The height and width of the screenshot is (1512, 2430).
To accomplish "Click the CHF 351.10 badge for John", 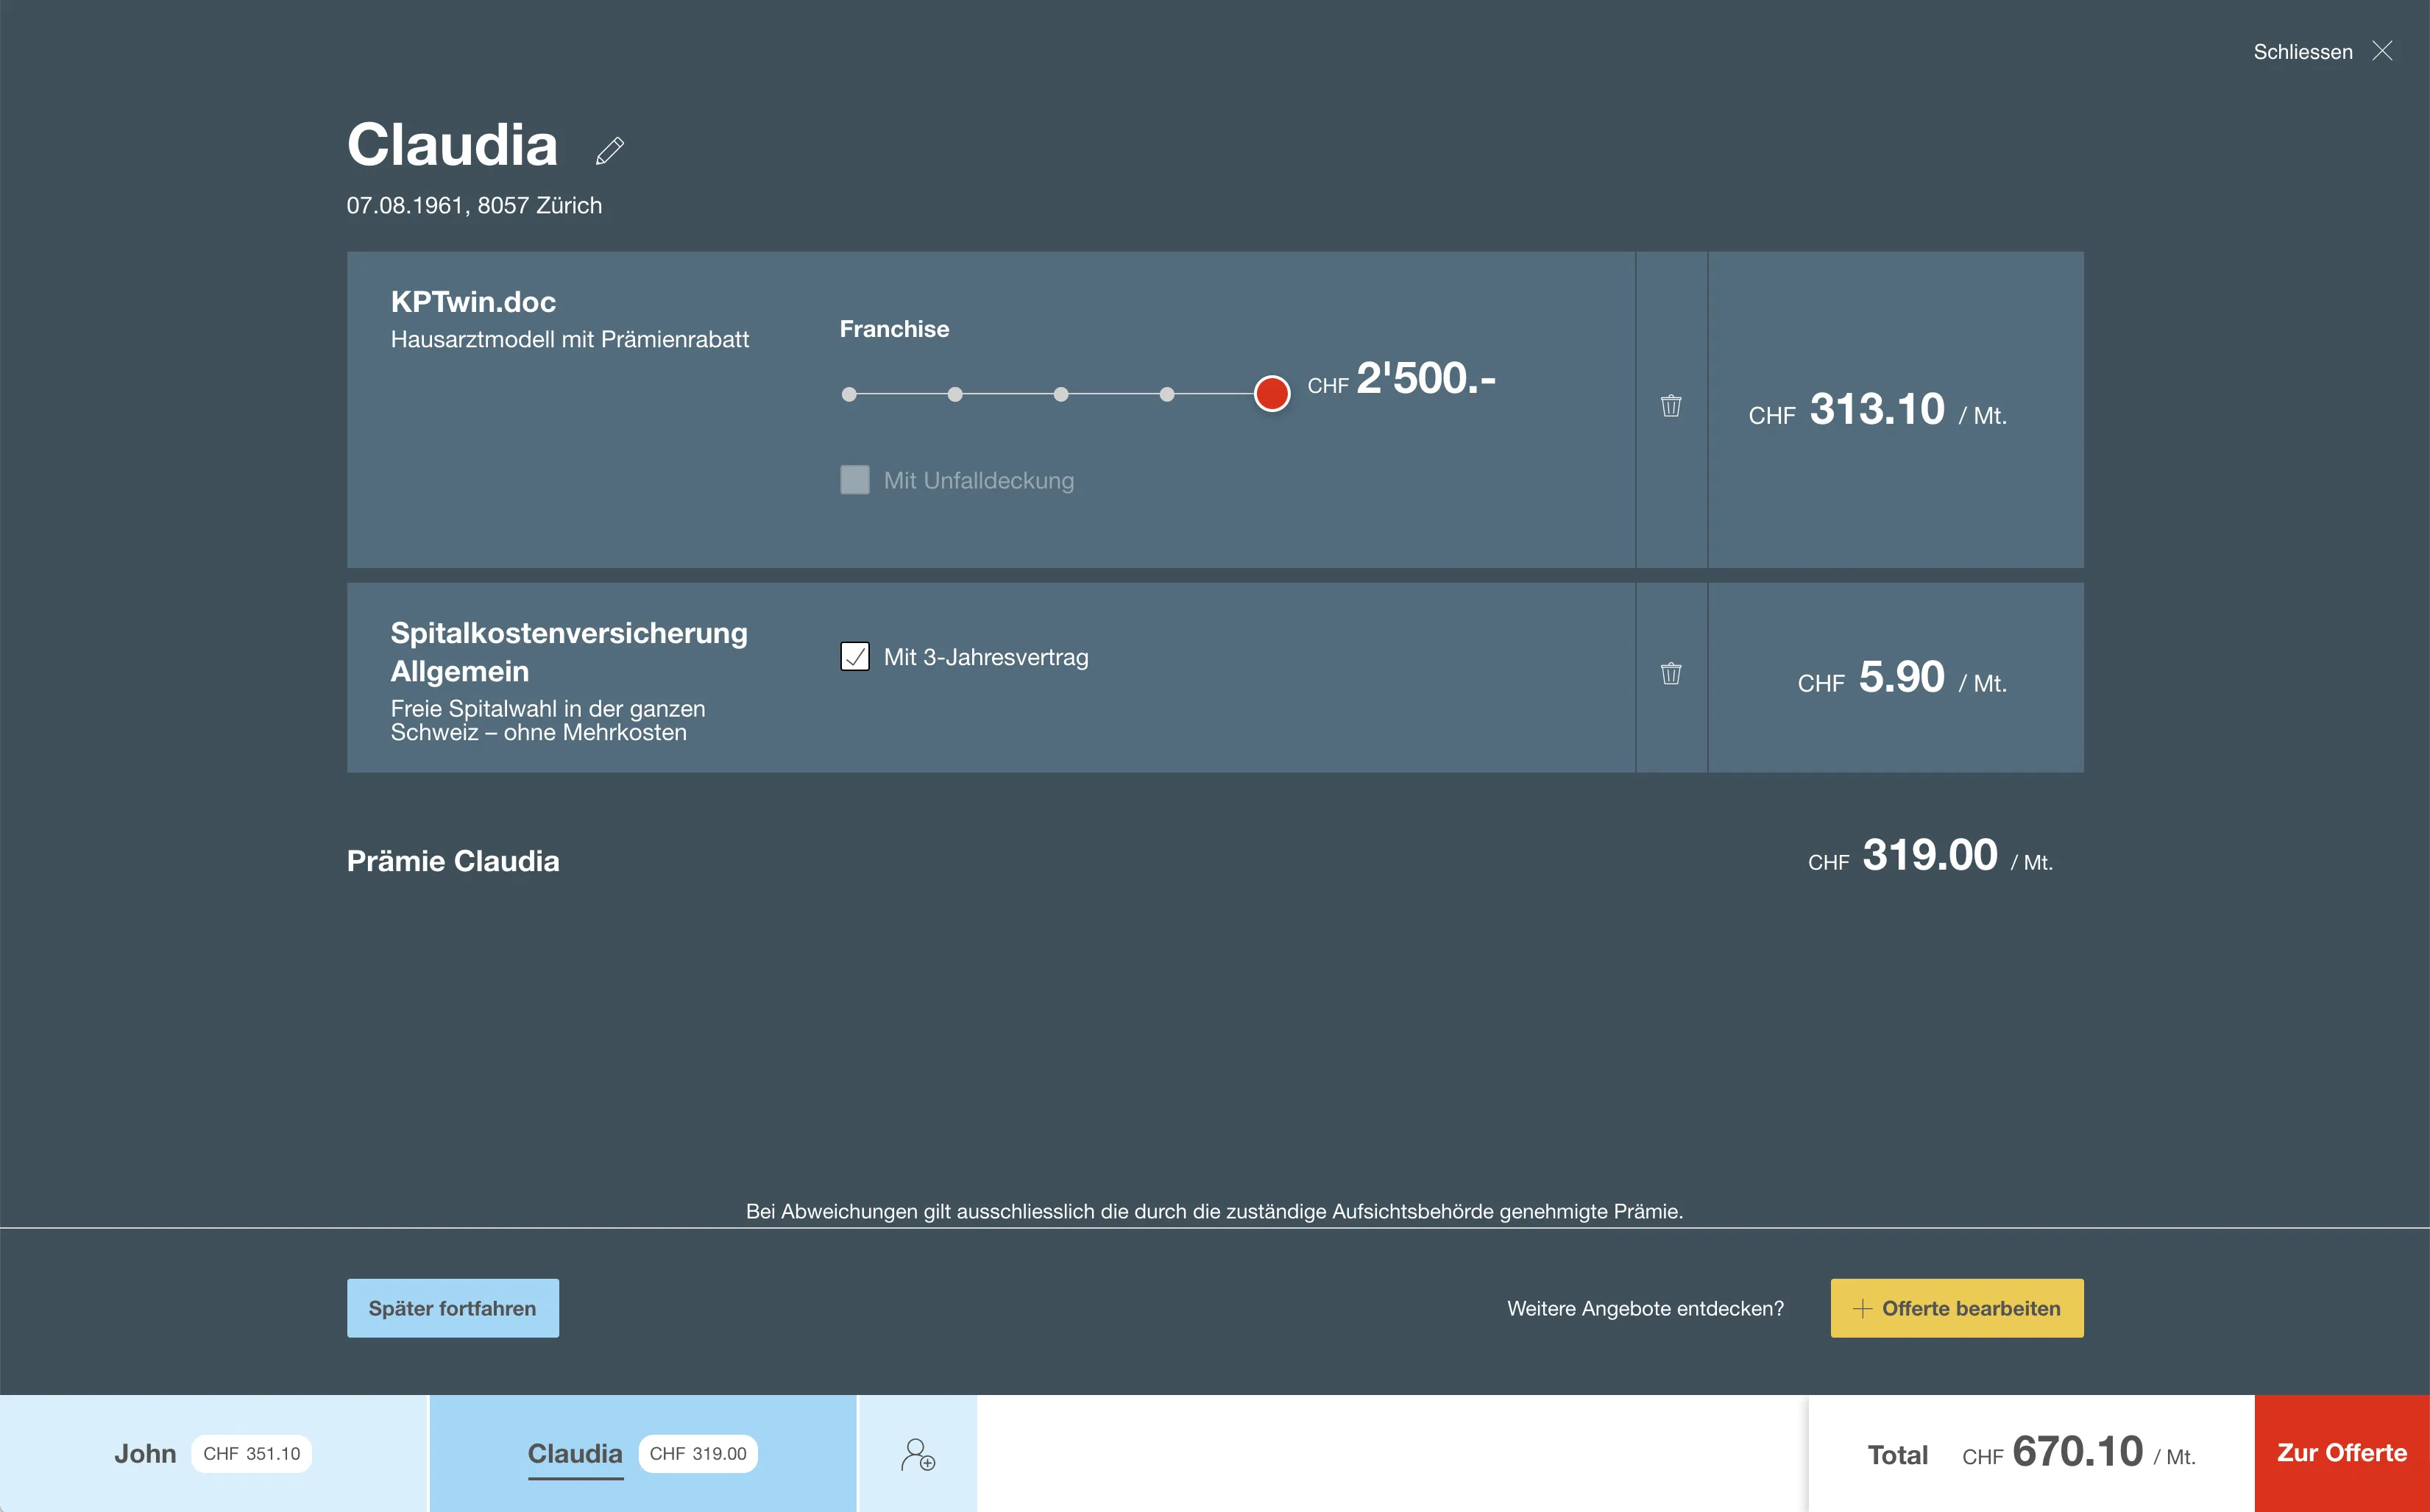I will tap(252, 1454).
